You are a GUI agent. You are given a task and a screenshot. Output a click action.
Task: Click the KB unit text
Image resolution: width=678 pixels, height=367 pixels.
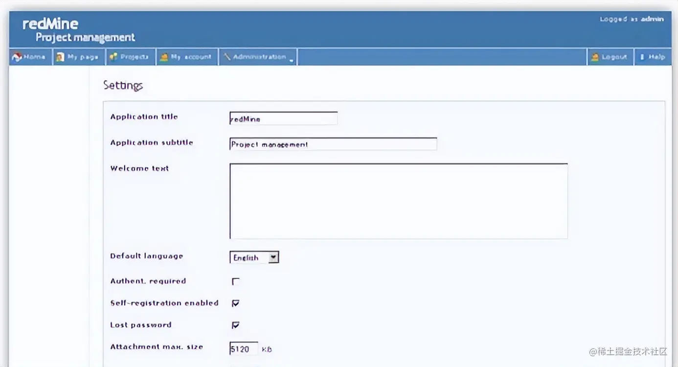coord(267,349)
